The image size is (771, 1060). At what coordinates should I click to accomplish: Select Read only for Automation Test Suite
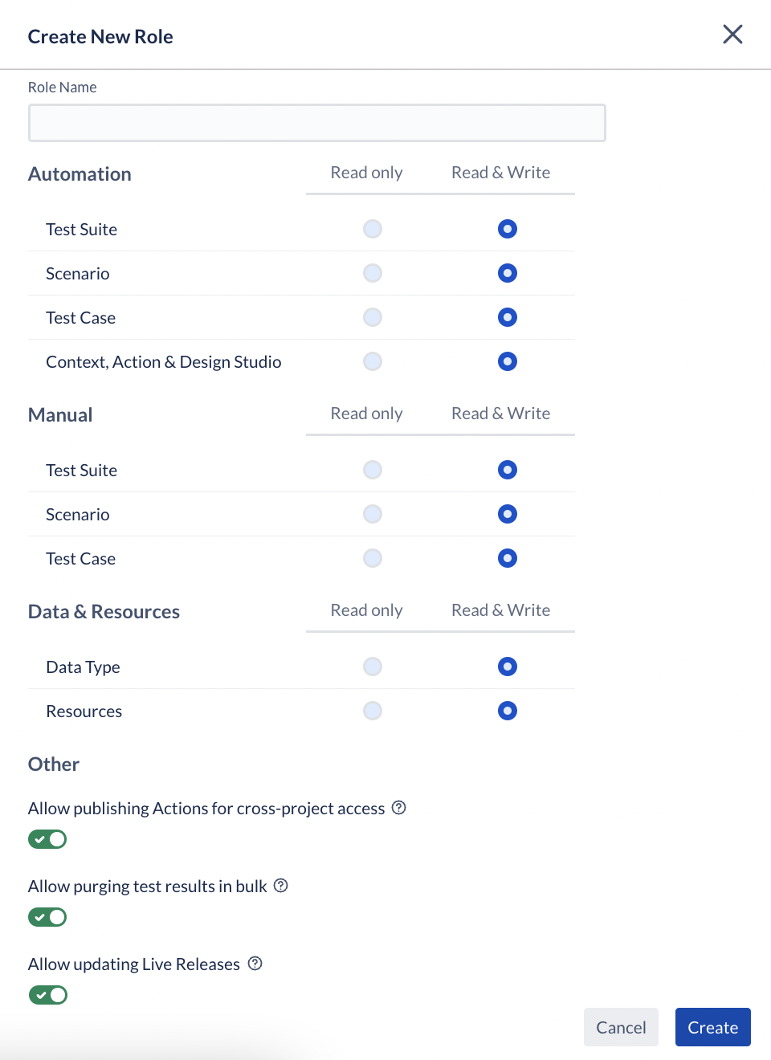pos(373,229)
